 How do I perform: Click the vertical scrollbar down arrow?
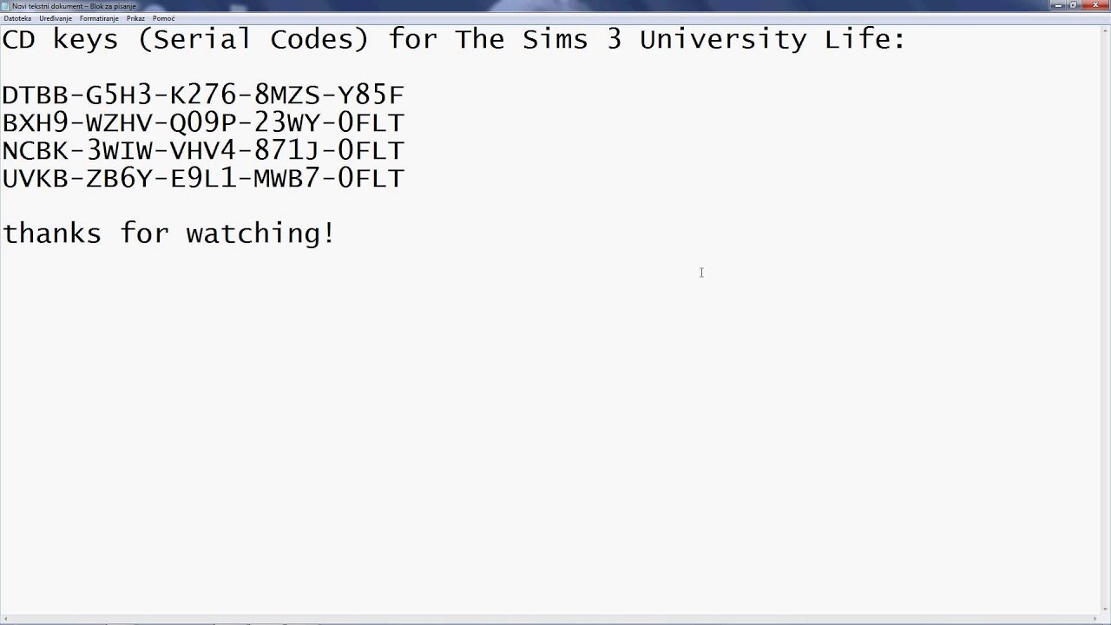coord(1105,608)
